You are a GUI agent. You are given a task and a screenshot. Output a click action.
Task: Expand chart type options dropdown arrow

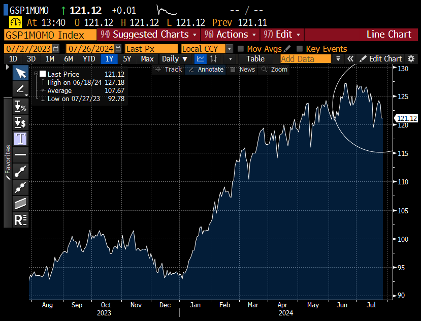(x=230, y=59)
